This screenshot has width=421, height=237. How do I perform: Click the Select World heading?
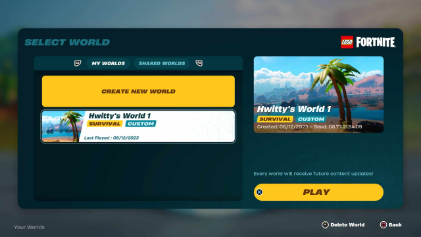pos(67,42)
